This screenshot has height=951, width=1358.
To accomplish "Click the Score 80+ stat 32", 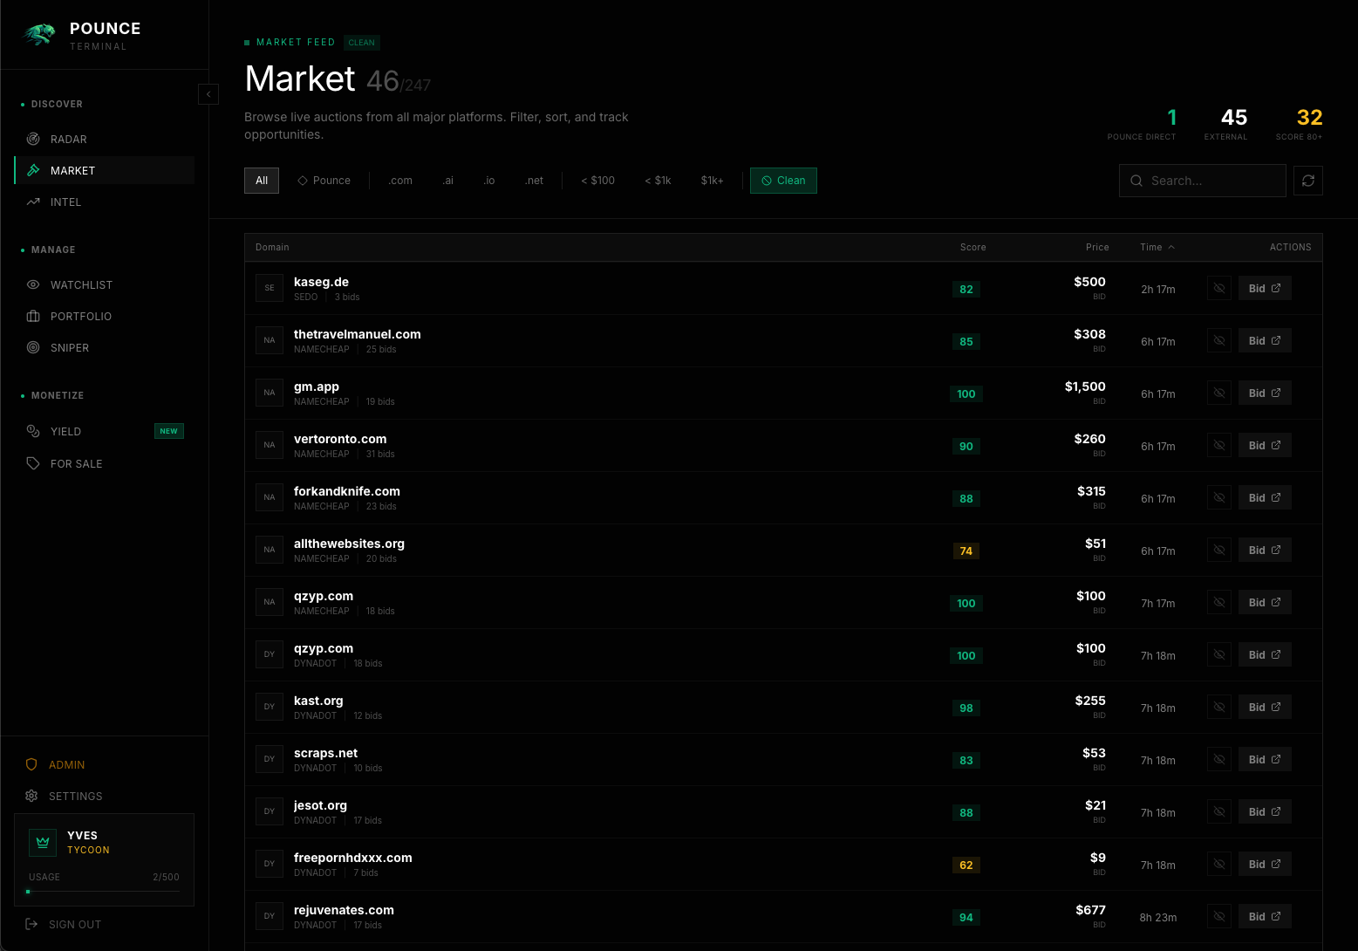I will 1300,123.
